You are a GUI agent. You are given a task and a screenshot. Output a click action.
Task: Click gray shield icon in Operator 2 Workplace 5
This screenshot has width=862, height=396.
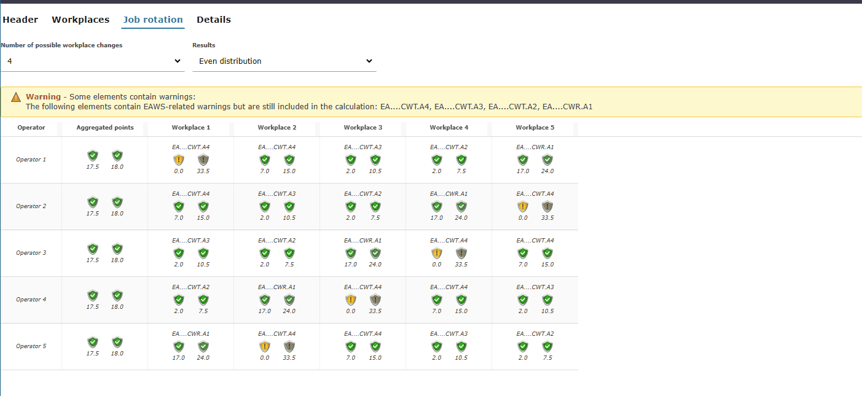(547, 207)
